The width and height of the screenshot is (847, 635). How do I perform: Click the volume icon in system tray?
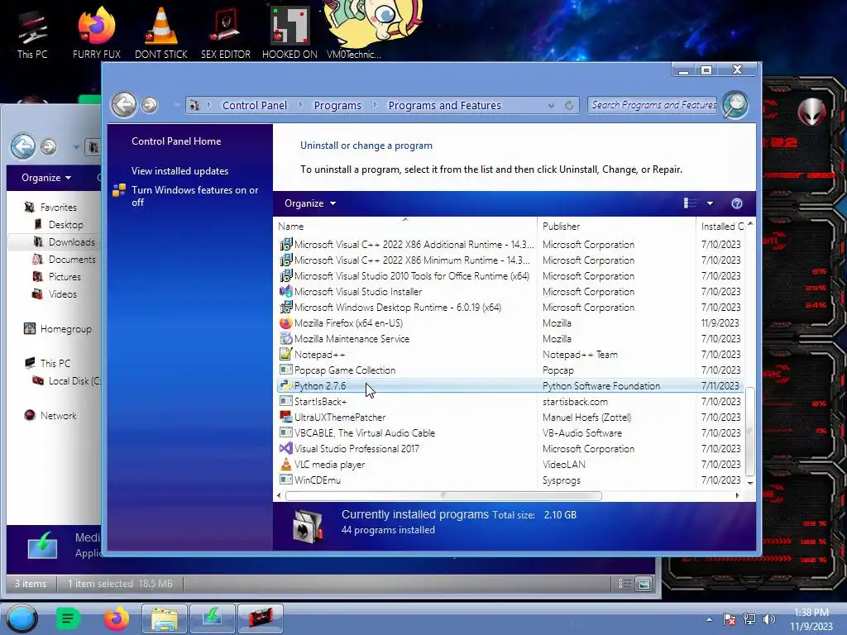(768, 619)
